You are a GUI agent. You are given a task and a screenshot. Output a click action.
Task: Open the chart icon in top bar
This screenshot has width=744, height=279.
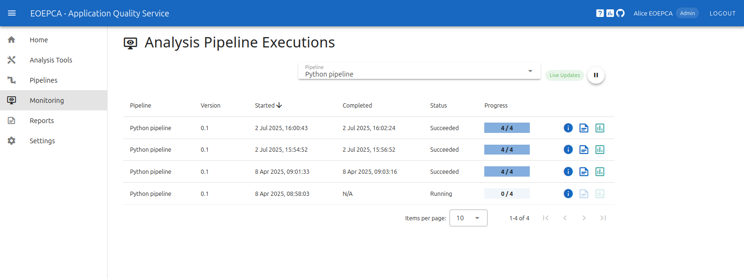(x=610, y=13)
